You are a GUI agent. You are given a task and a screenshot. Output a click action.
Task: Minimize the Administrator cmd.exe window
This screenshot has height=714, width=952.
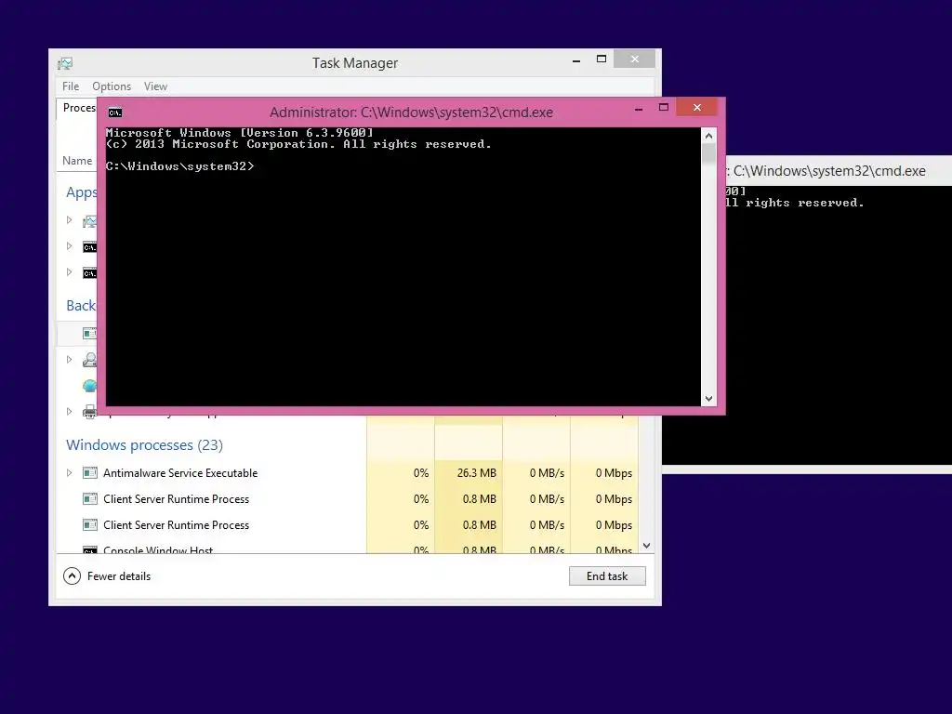click(x=639, y=109)
